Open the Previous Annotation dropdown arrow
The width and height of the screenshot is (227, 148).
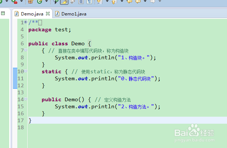(122, 1)
